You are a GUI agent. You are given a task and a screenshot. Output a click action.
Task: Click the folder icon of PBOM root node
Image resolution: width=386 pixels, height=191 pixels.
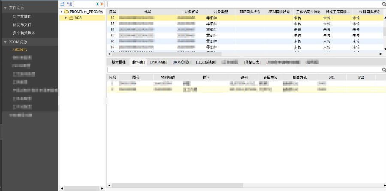[x=66, y=12]
